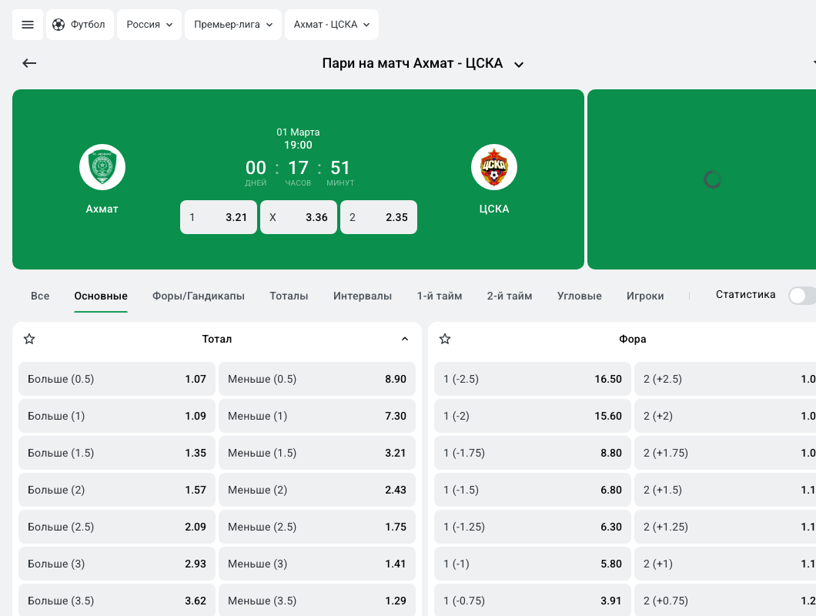Choose handicap 1 (-1.5) at 6.80
The image size is (816, 616).
pos(533,490)
